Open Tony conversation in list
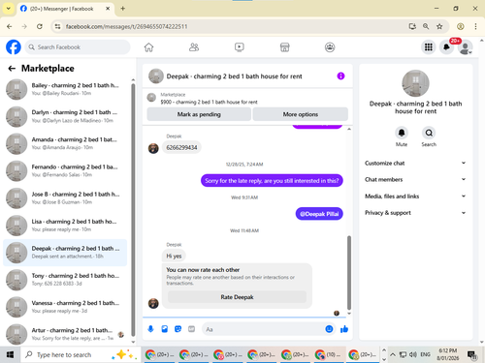 click(x=65, y=280)
